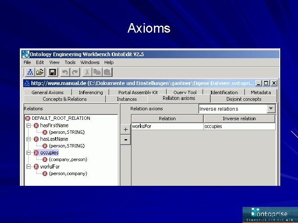Image resolution: width=298 pixels, height=223 pixels.
Task: Select DEFAULT_ROOT_RELATION in the tree
Action: pos(61,119)
